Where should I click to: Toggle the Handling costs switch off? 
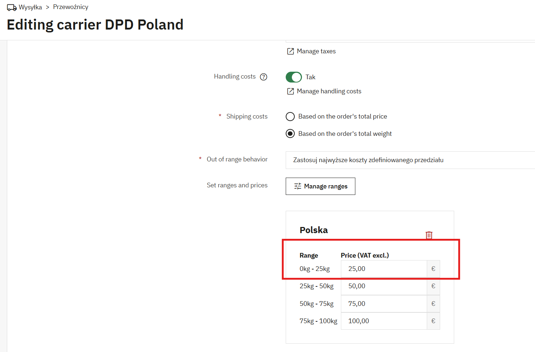click(294, 77)
